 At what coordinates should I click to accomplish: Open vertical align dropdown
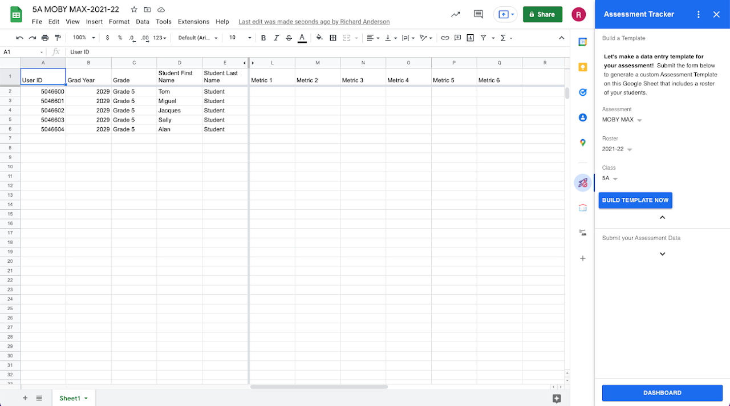tap(391, 38)
